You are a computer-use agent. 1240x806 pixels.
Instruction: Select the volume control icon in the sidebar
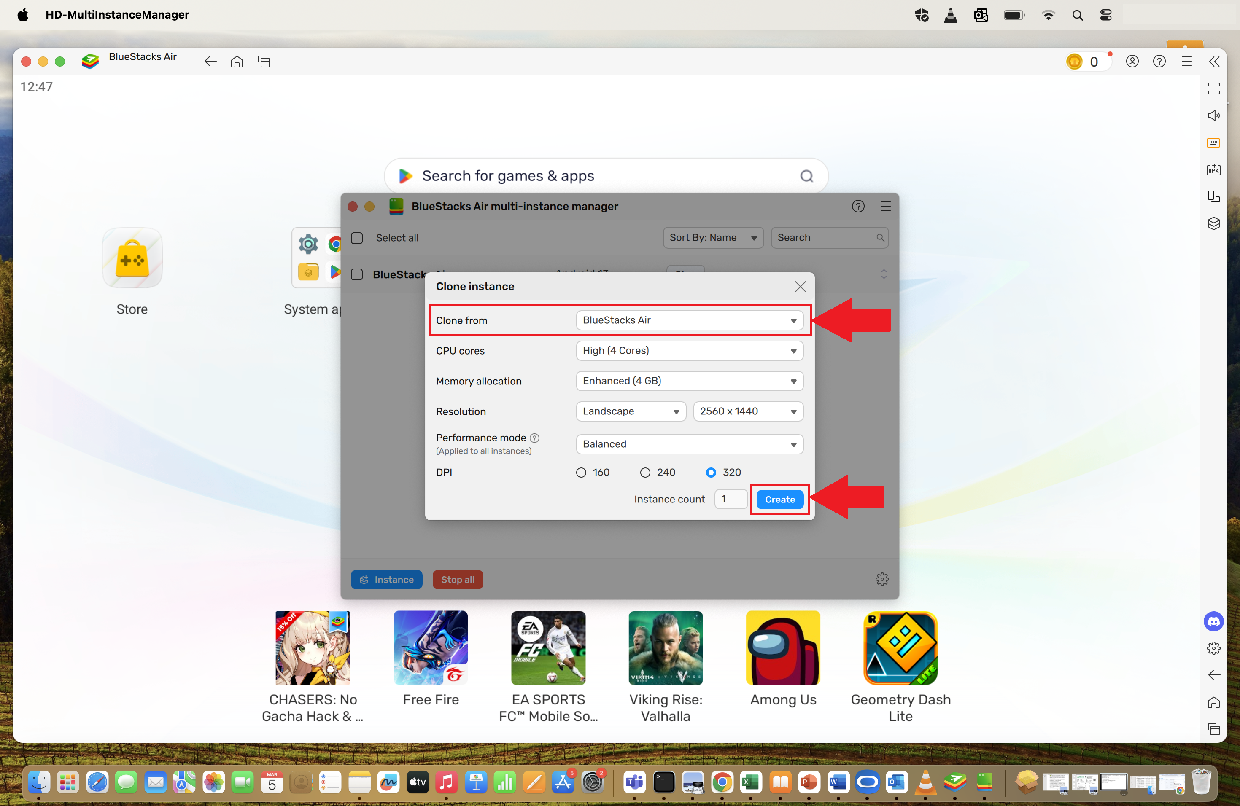[x=1214, y=116]
